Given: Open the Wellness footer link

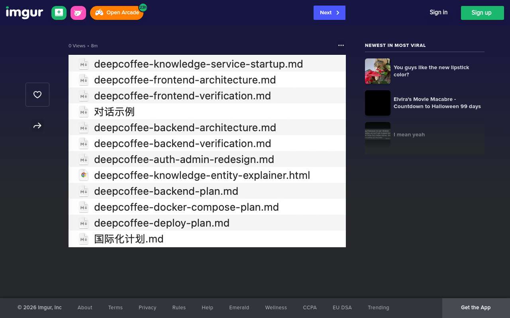Looking at the screenshot, I should [x=276, y=308].
